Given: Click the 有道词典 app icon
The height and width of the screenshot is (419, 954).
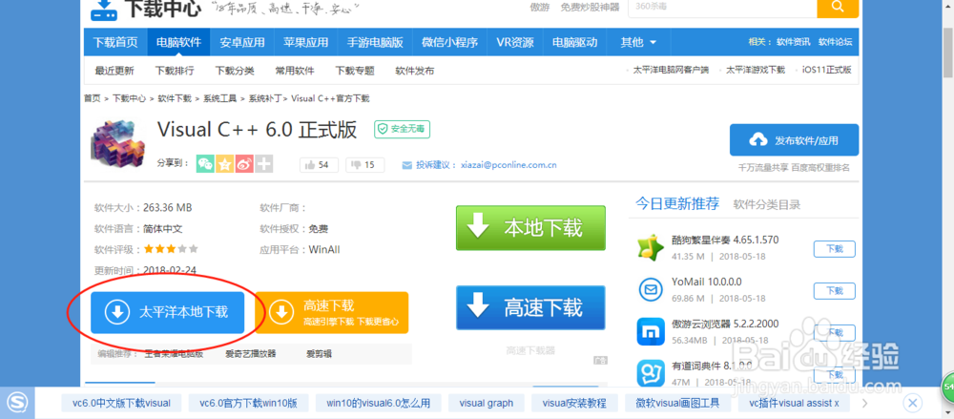Looking at the screenshot, I should 650,372.
